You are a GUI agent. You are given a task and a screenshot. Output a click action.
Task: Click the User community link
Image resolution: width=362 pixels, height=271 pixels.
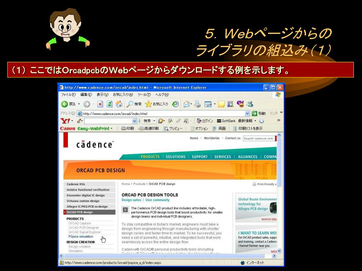pos(157,200)
